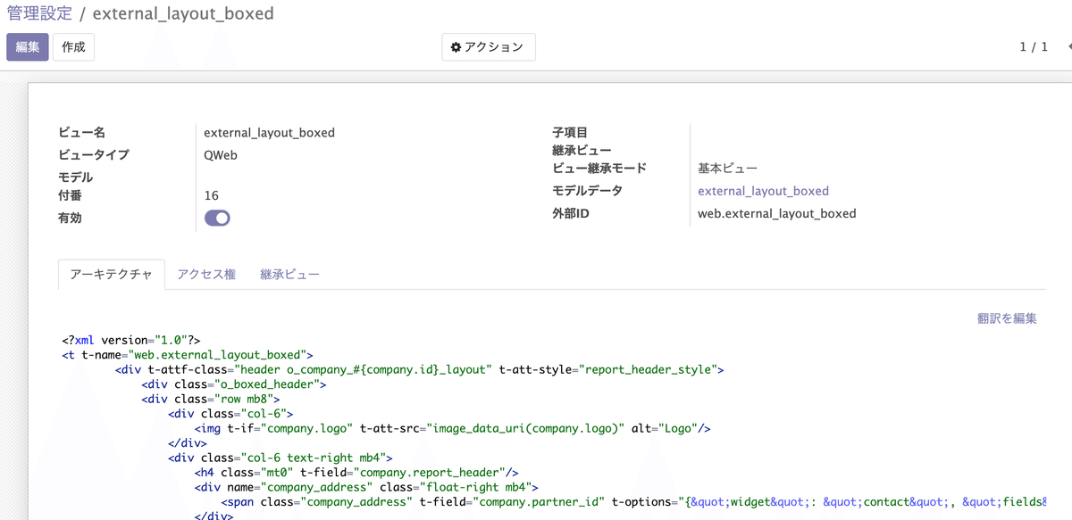Screen dimensions: 1072x520
Task: Click the QWeb view type value
Action: (220, 154)
